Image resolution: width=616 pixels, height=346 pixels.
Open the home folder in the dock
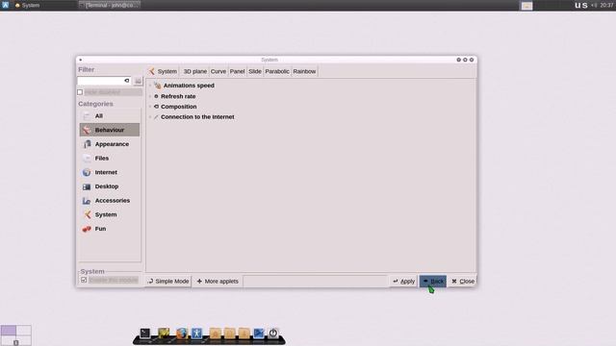click(x=215, y=334)
